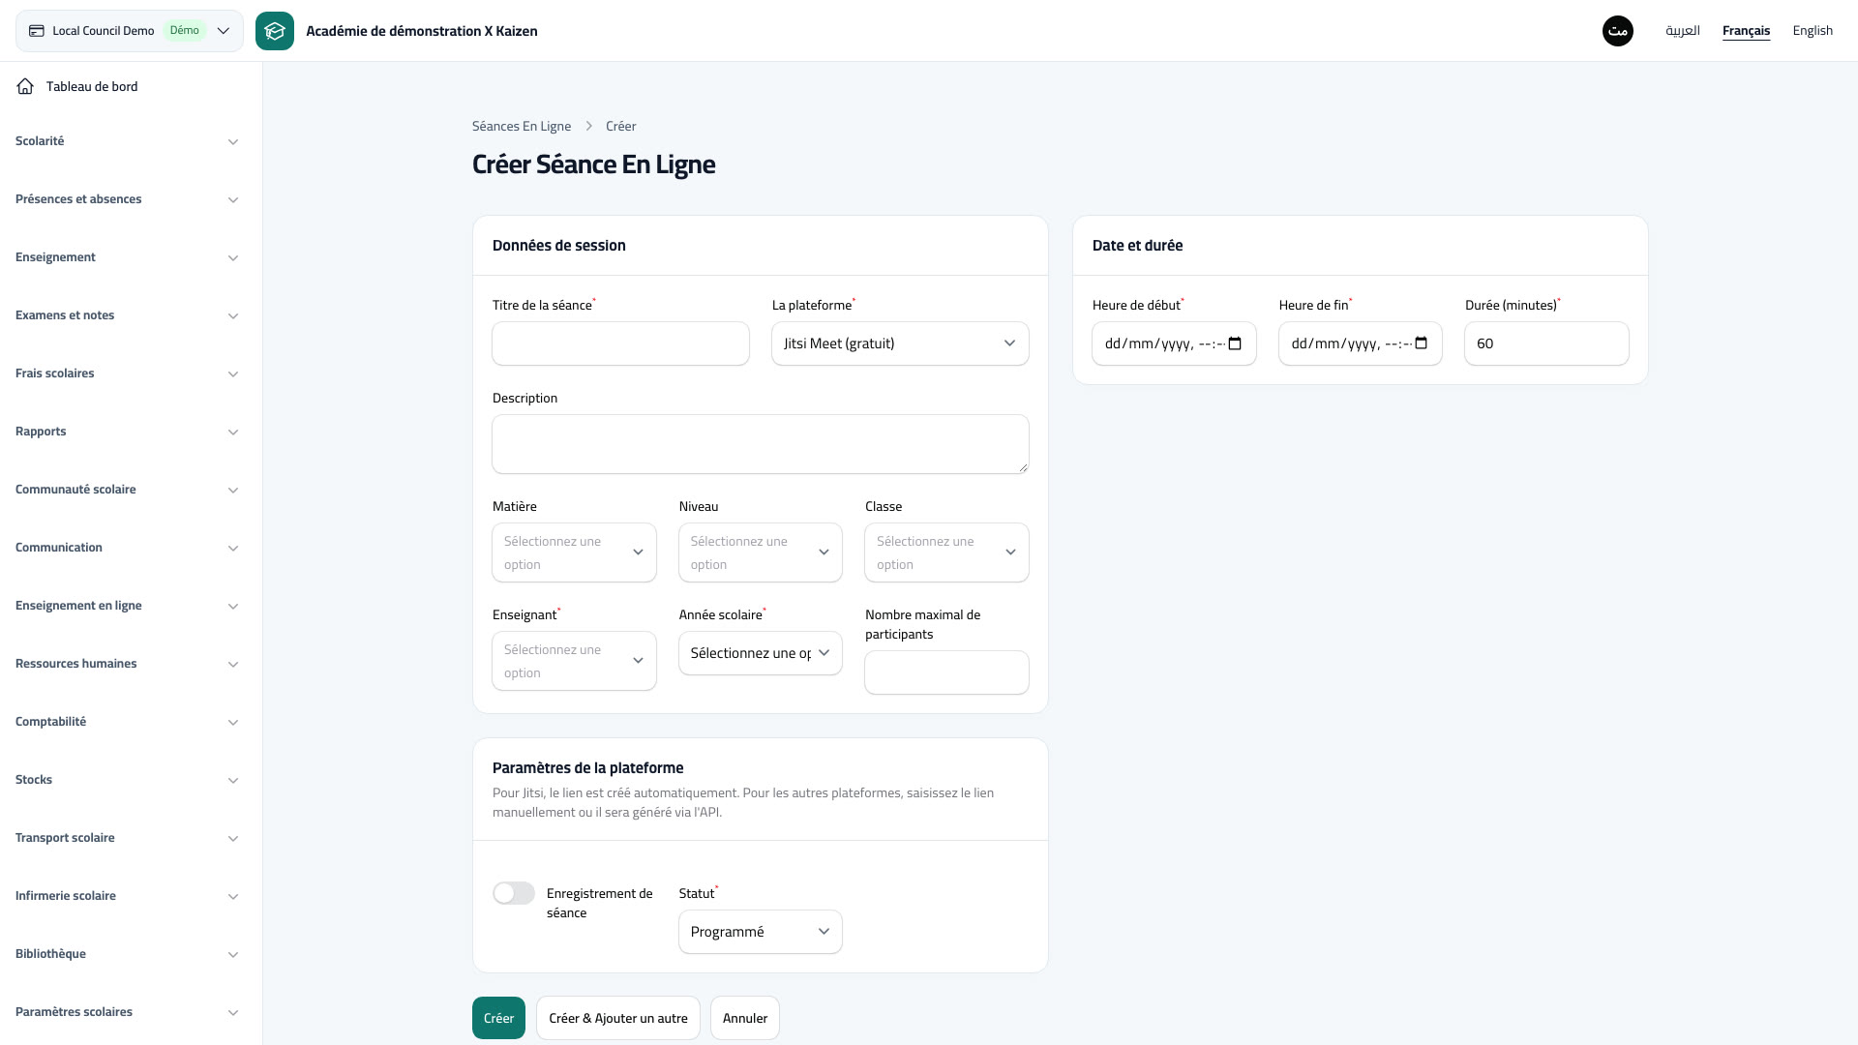Click Créer & Ajouter un autre
Screen dimensions: 1858x1045
[618, 1018]
